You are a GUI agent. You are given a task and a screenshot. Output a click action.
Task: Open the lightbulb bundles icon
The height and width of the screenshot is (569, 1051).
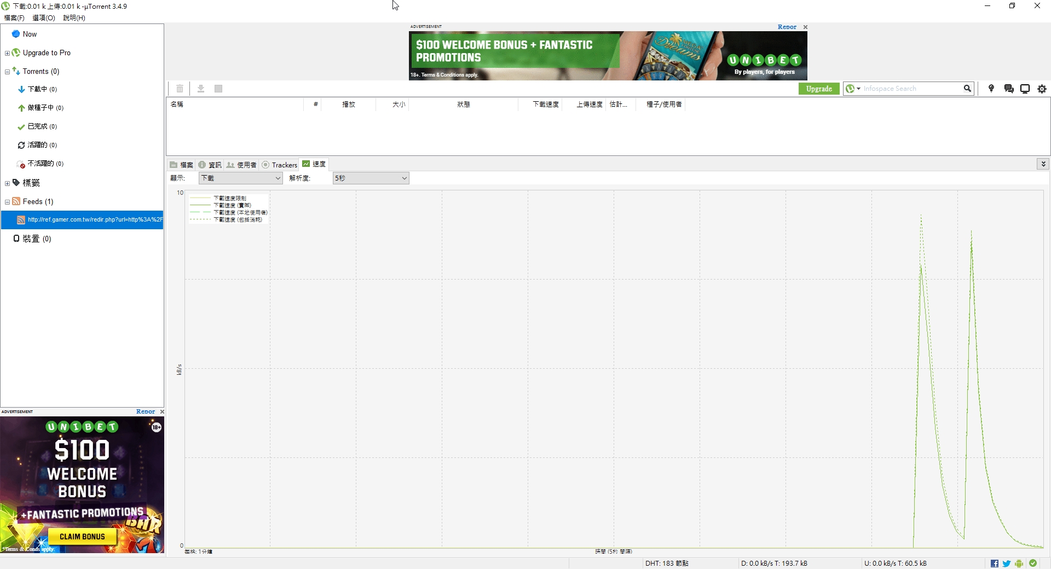click(x=991, y=89)
